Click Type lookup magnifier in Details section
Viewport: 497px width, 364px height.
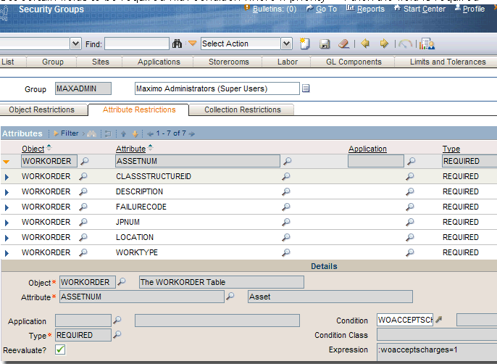117,334
